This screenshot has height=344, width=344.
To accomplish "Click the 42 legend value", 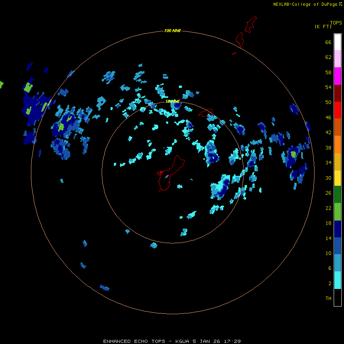I will (328, 133).
